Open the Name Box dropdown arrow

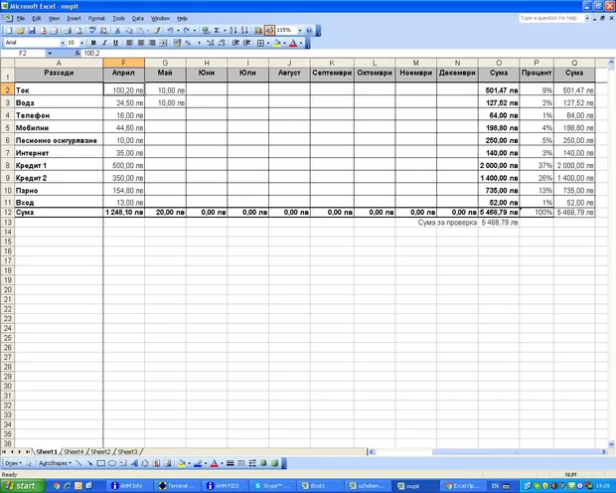pos(51,54)
